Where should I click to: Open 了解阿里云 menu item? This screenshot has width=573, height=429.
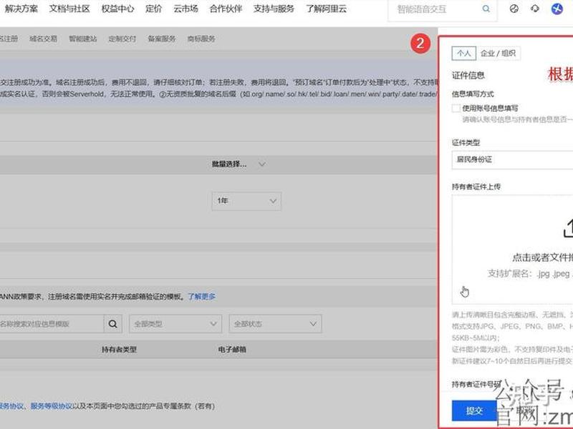(x=326, y=9)
